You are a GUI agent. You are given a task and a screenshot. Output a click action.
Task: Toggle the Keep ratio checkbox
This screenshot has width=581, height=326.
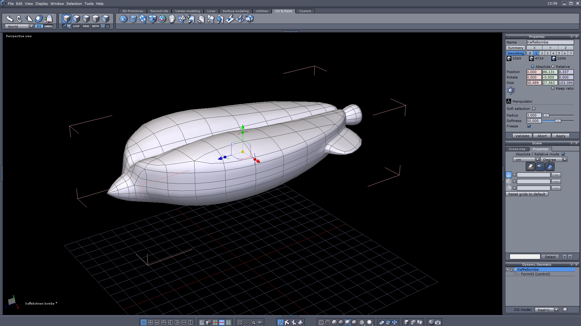tap(553, 88)
